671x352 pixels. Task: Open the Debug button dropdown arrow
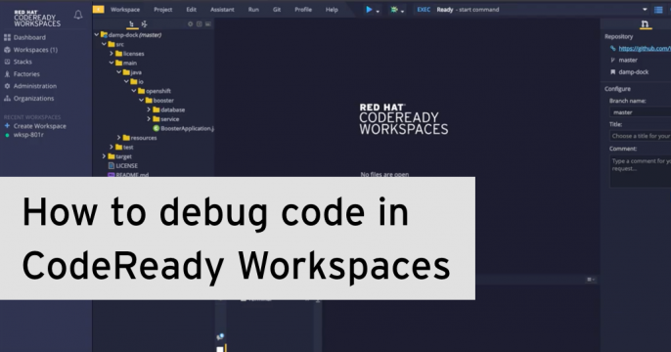point(403,11)
